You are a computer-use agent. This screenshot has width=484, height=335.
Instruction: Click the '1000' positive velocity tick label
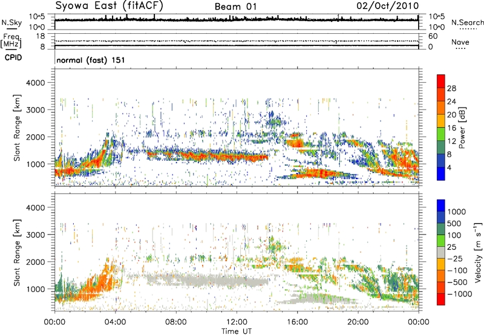click(x=457, y=212)
